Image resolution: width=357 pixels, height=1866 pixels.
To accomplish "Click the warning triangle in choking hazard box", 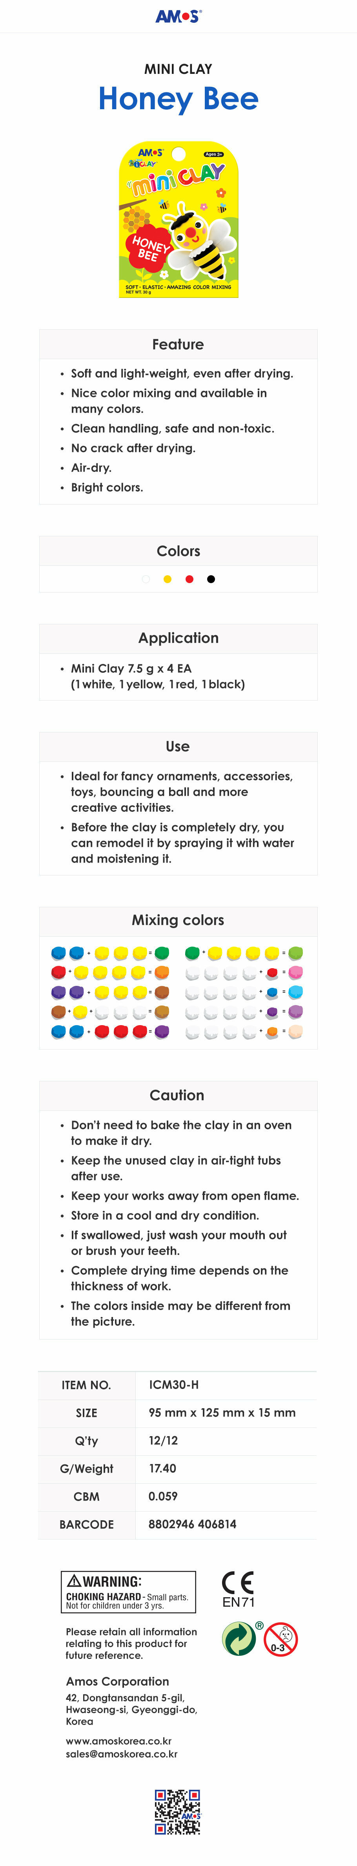I will (x=74, y=1581).
